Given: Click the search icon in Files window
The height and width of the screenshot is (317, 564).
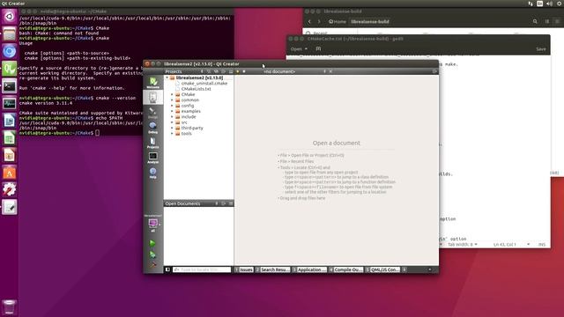Looking at the screenshot, I should [535, 21].
